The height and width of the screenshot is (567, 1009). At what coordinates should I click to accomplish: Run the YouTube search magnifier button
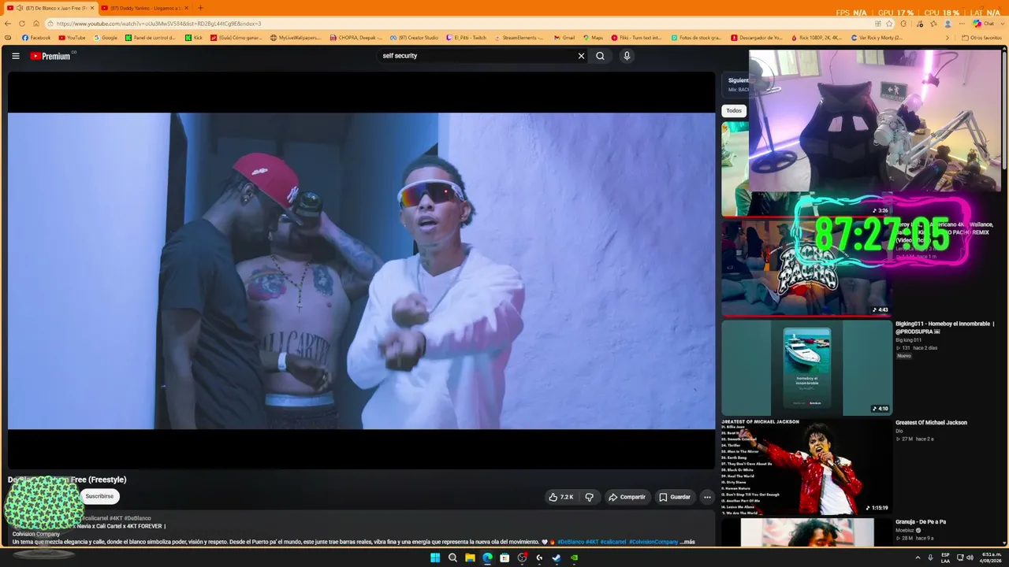[600, 56]
